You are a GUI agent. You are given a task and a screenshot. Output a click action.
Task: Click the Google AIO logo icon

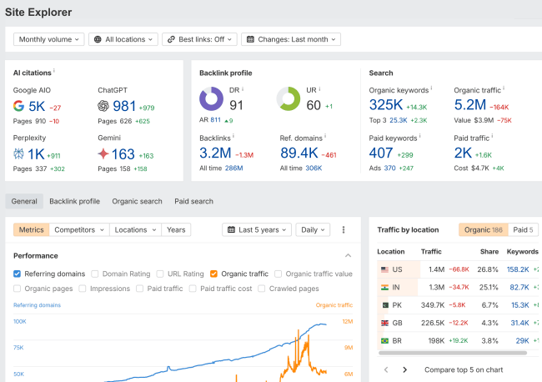pos(18,106)
